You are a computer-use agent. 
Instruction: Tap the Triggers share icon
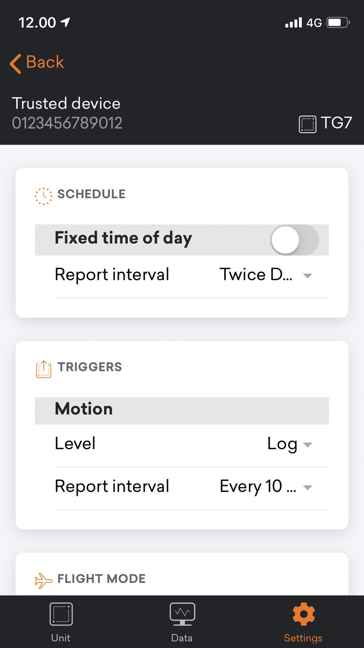coord(44,369)
